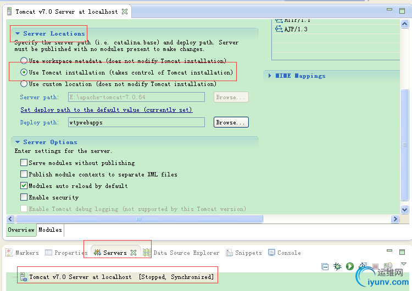
Task: Click the stop server square icon
Action: pyautogui.click(x=376, y=266)
